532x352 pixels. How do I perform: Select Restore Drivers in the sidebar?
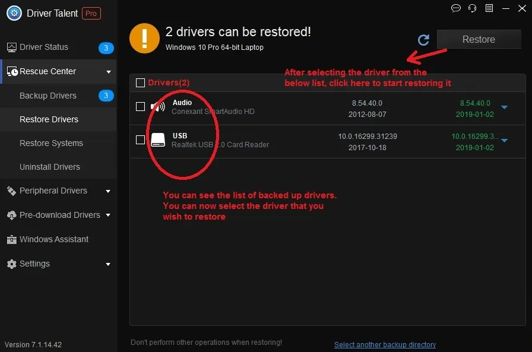click(58, 119)
